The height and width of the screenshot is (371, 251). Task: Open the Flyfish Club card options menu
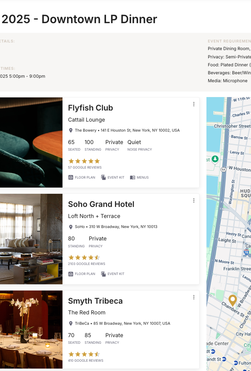coord(194,104)
